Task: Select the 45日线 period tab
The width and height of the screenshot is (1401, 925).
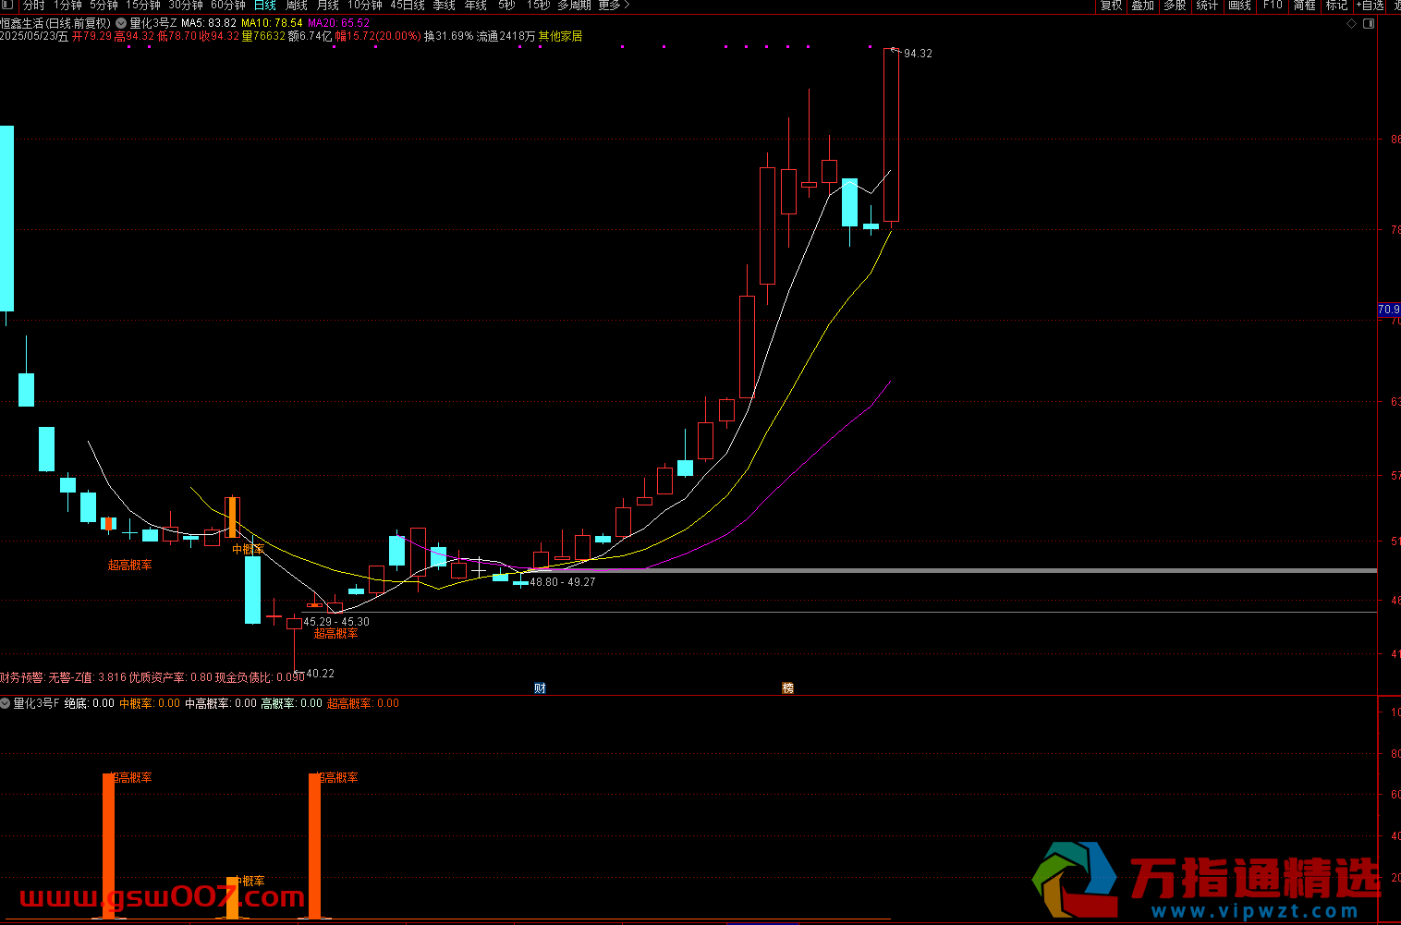Action: [x=408, y=6]
